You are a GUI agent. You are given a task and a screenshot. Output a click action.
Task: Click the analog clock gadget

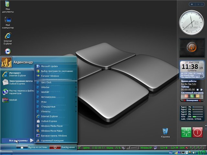191,23
